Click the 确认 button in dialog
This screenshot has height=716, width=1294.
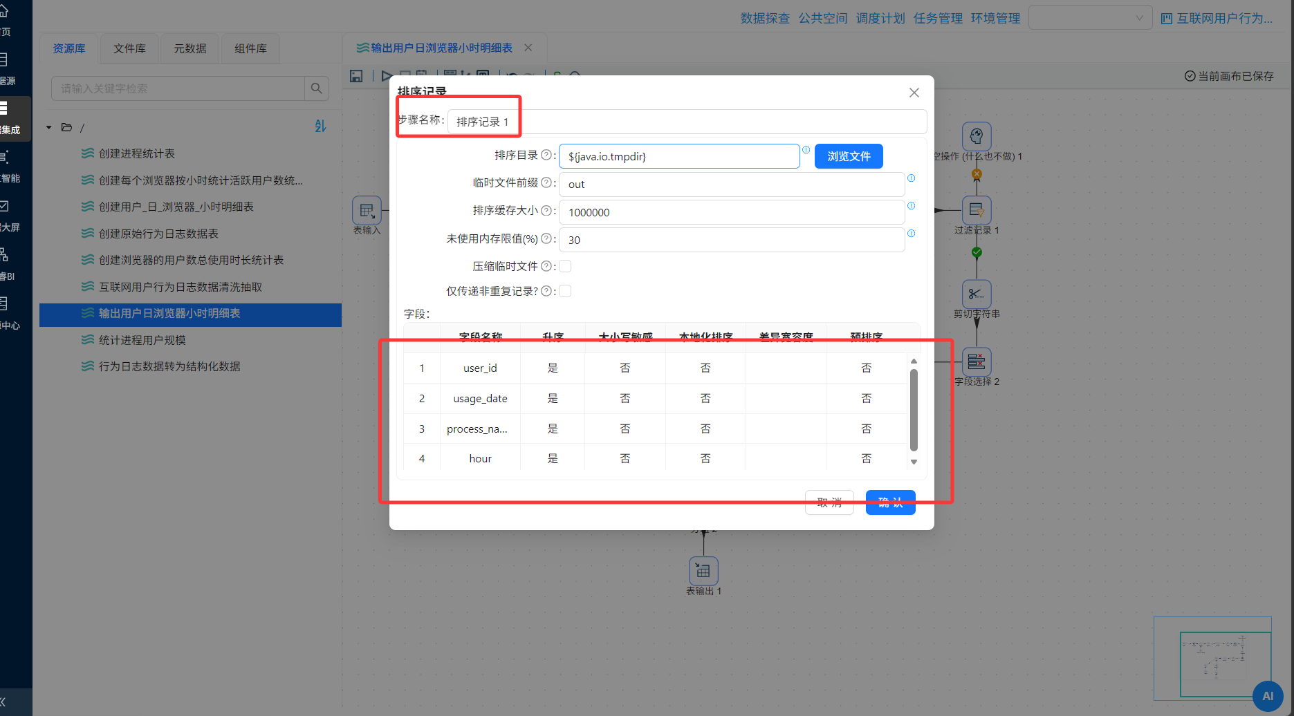pyautogui.click(x=890, y=502)
